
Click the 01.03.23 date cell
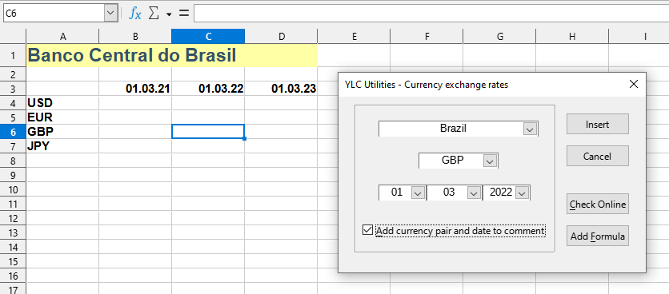281,89
